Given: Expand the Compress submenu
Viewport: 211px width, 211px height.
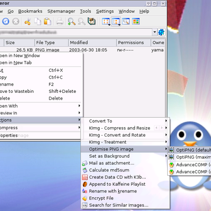Looking at the screenshot, I should point(41,128).
